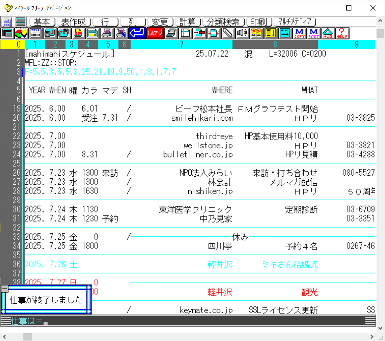
Task: Open the 分類検索 menu
Action: tap(223, 22)
